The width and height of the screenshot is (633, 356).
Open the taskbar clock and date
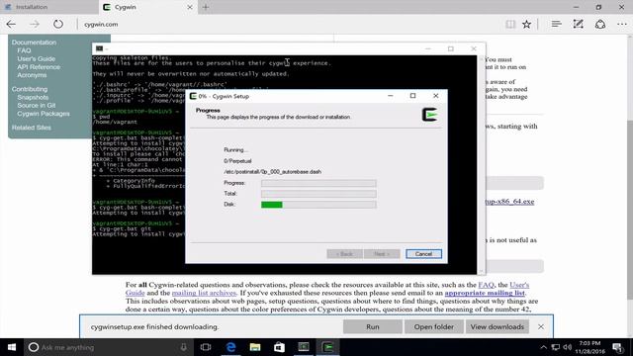click(x=589, y=347)
